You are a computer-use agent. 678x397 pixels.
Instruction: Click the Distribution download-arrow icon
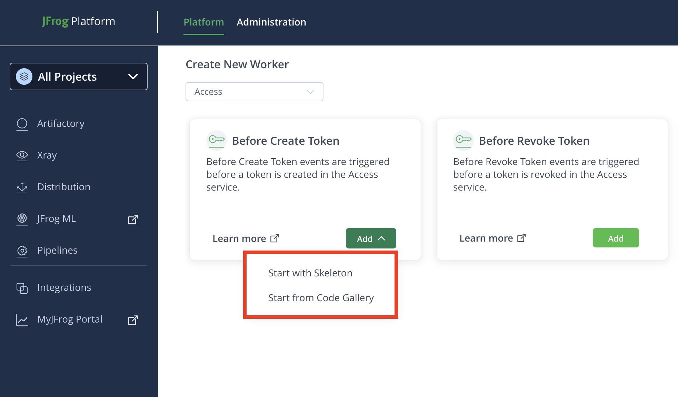[22, 187]
